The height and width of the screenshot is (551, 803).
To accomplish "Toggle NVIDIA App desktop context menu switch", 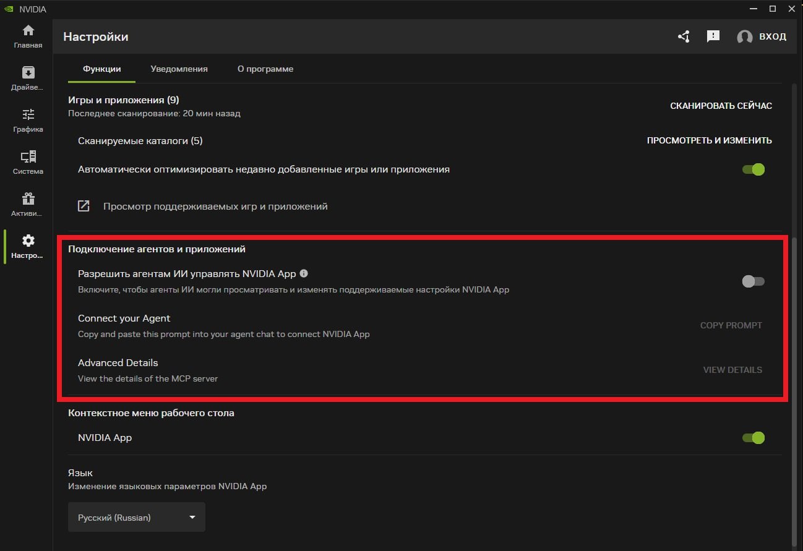I will (754, 438).
